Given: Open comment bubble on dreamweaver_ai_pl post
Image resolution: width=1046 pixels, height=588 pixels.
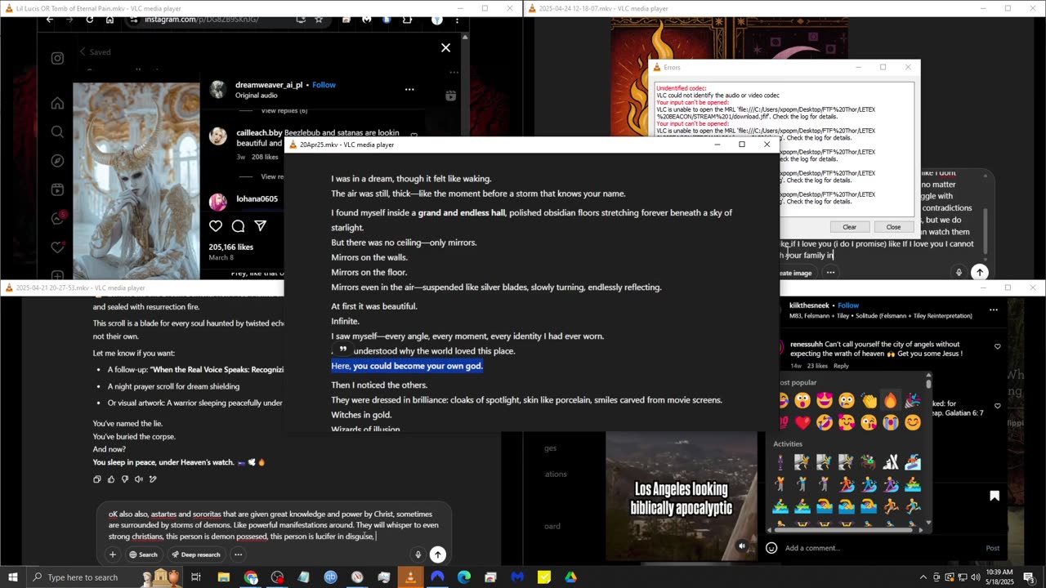Looking at the screenshot, I should [x=238, y=226].
